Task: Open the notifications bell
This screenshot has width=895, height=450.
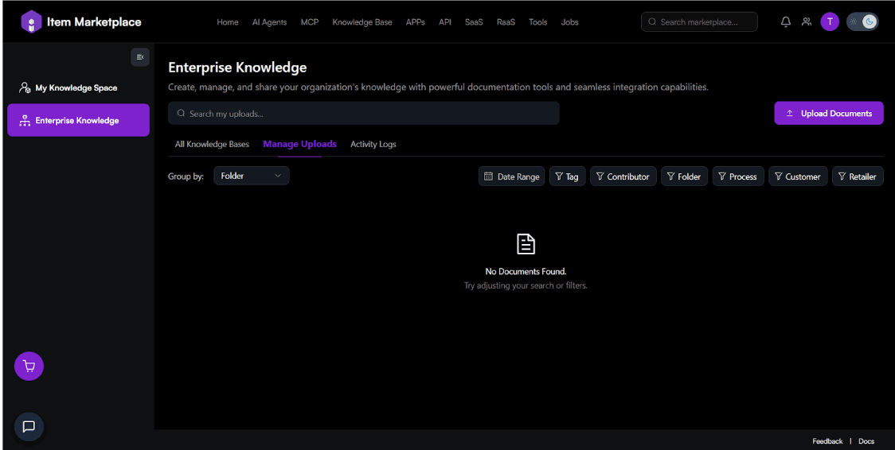Action: pyautogui.click(x=785, y=22)
